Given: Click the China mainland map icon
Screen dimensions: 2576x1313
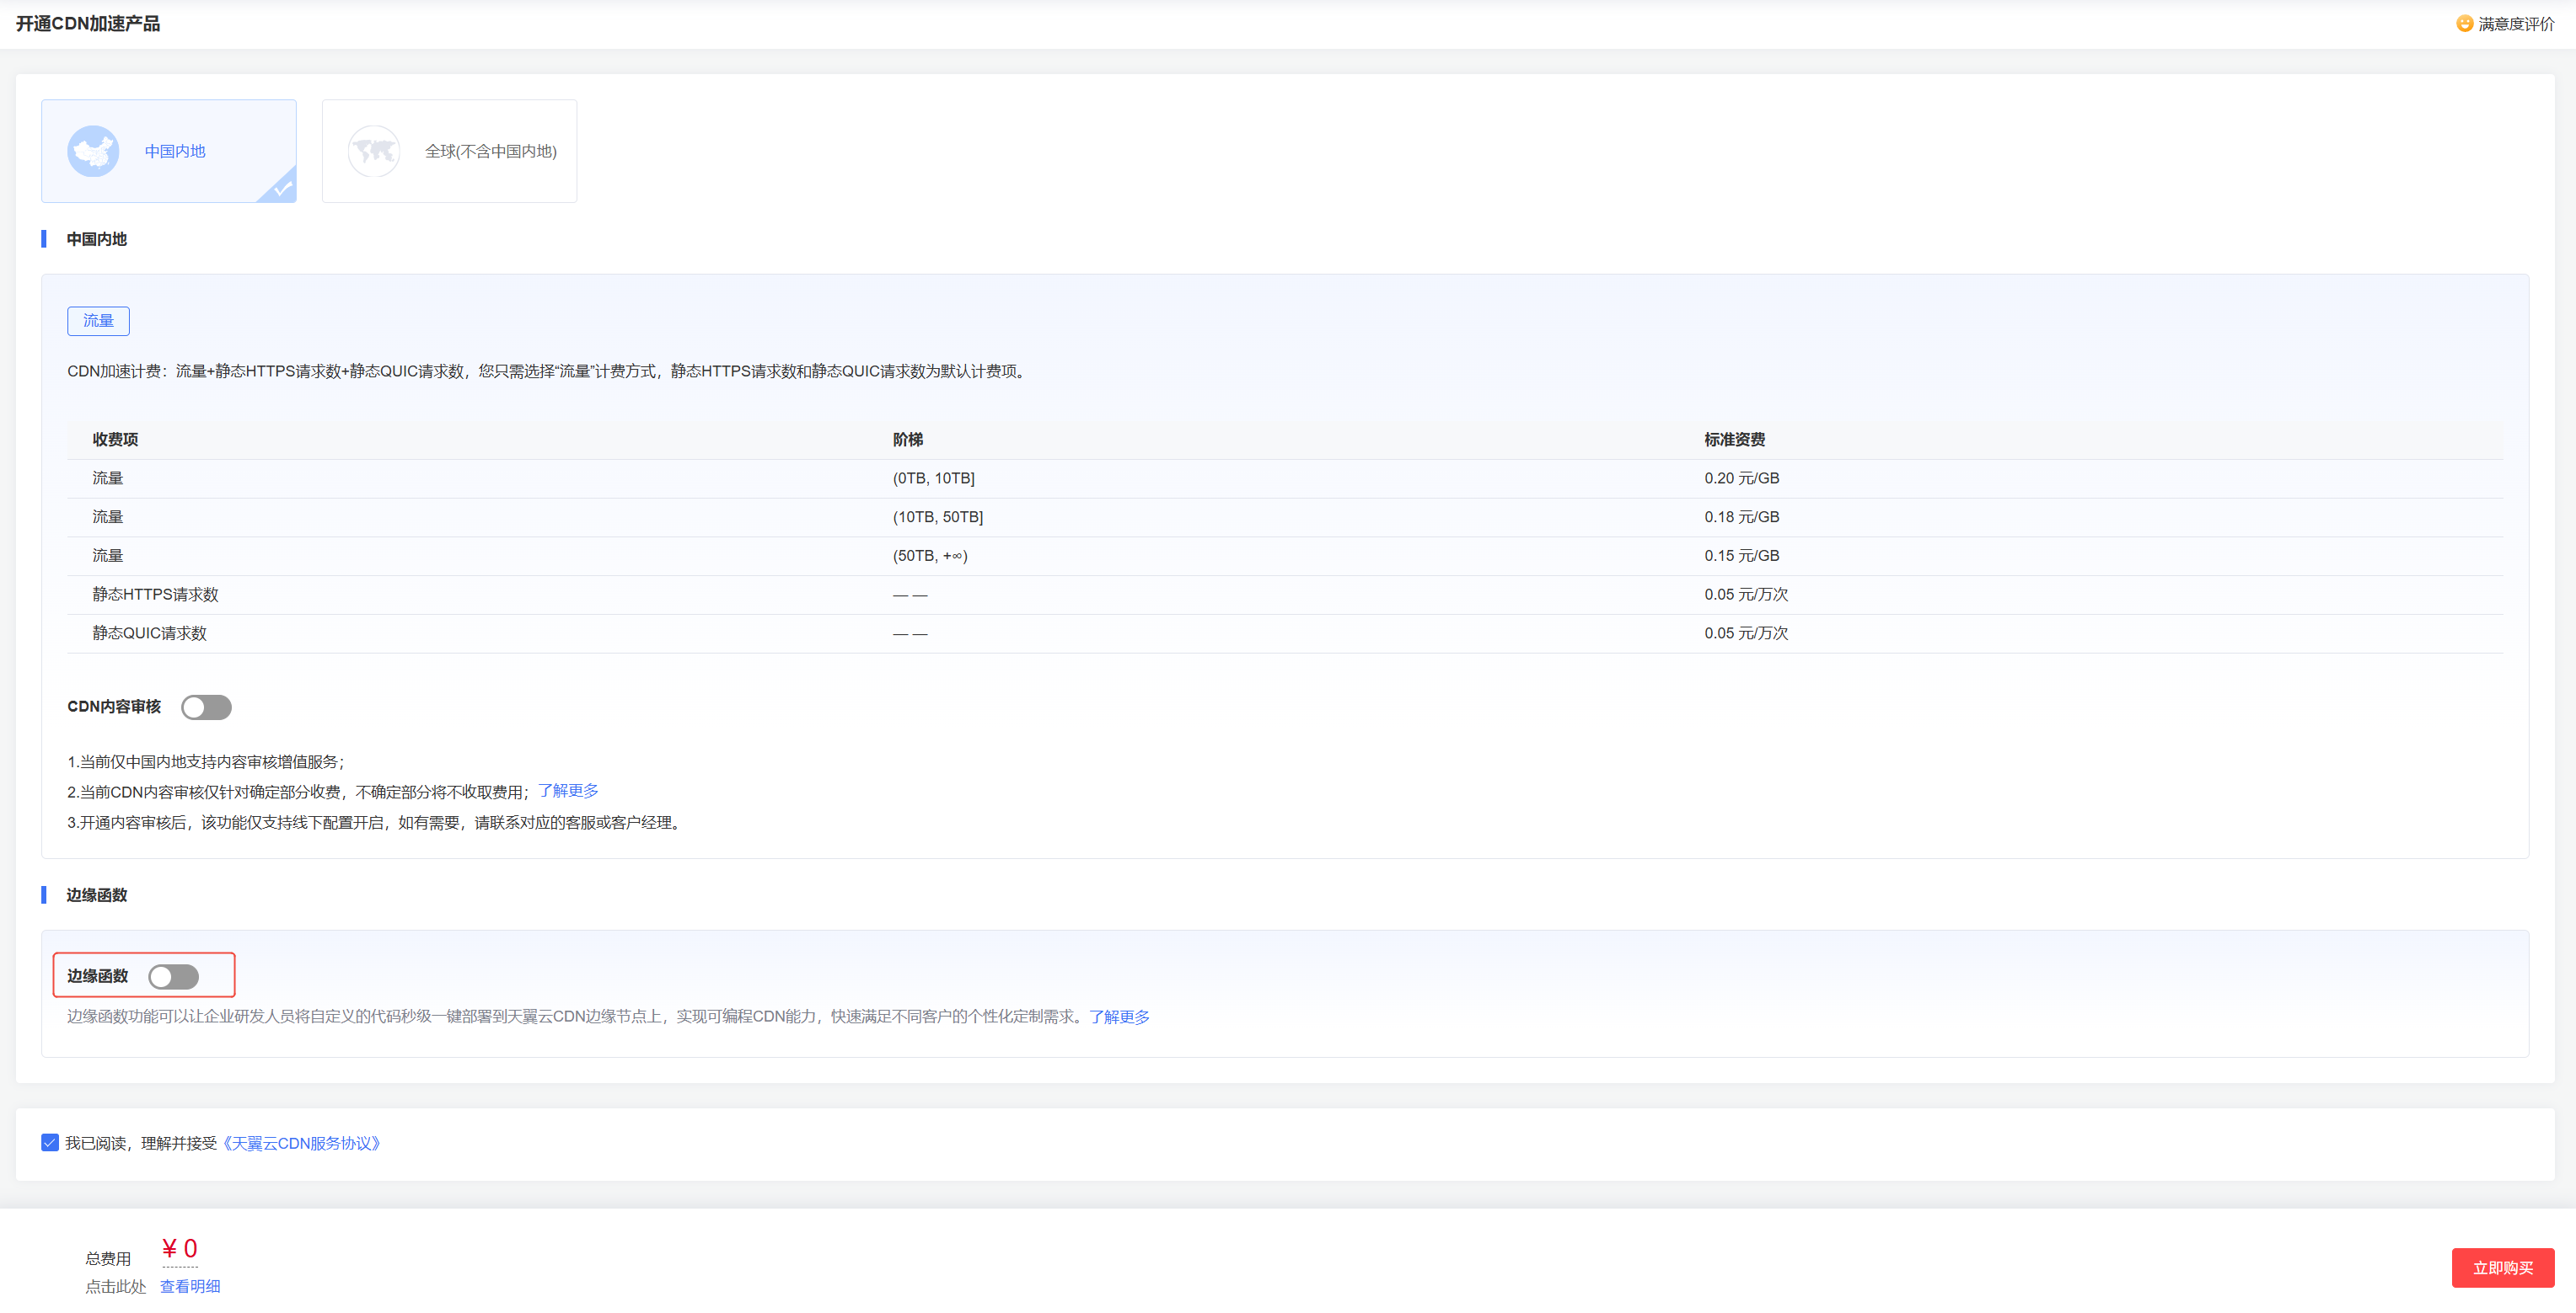Looking at the screenshot, I should (93, 151).
